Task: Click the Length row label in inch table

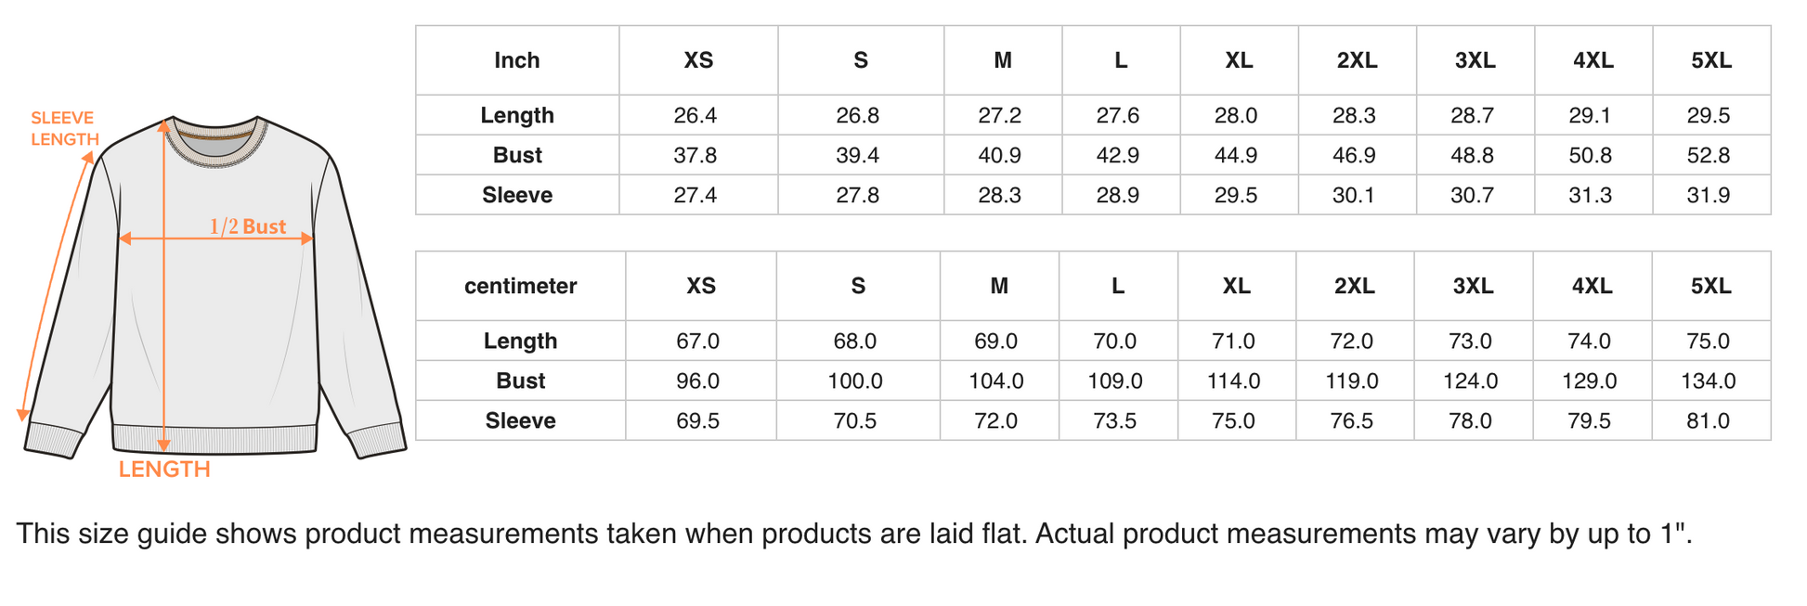Action: pos(517,115)
